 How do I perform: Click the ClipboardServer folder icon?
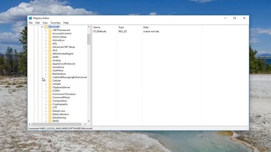coord(50,87)
